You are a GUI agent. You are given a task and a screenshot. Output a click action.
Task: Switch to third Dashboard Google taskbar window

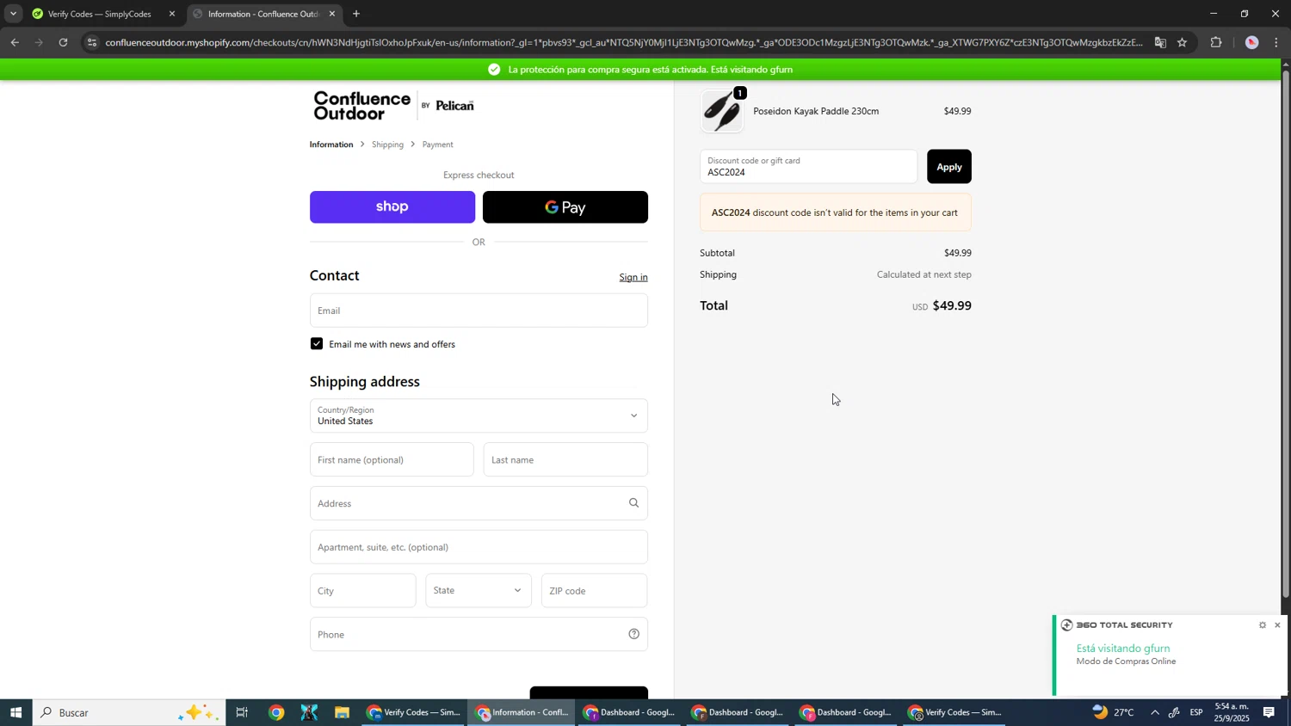(x=847, y=712)
